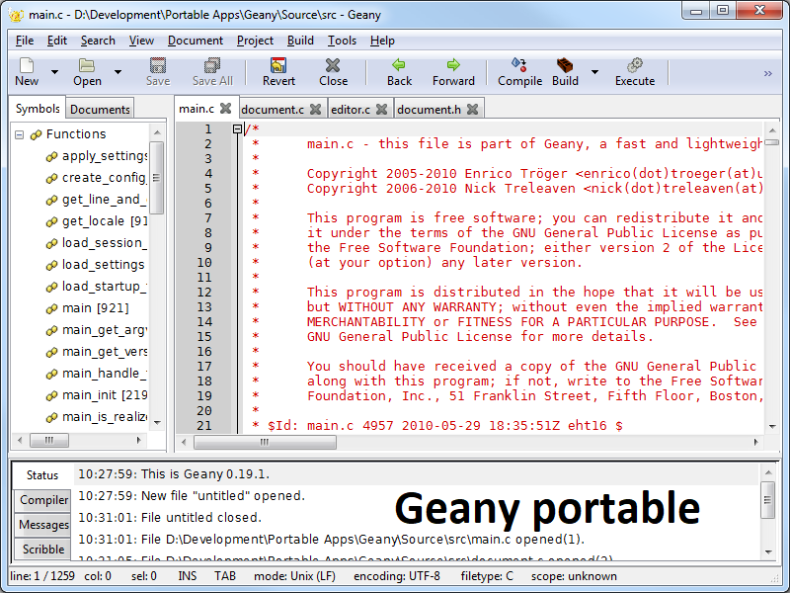Switch to the Documents sidebar tab

click(100, 109)
